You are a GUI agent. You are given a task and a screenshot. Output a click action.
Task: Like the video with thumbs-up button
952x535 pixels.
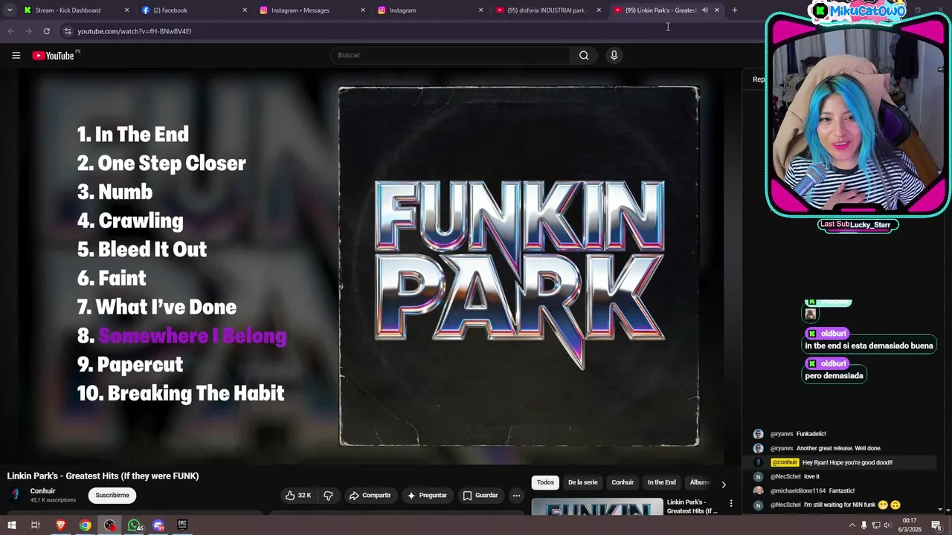coord(299,495)
